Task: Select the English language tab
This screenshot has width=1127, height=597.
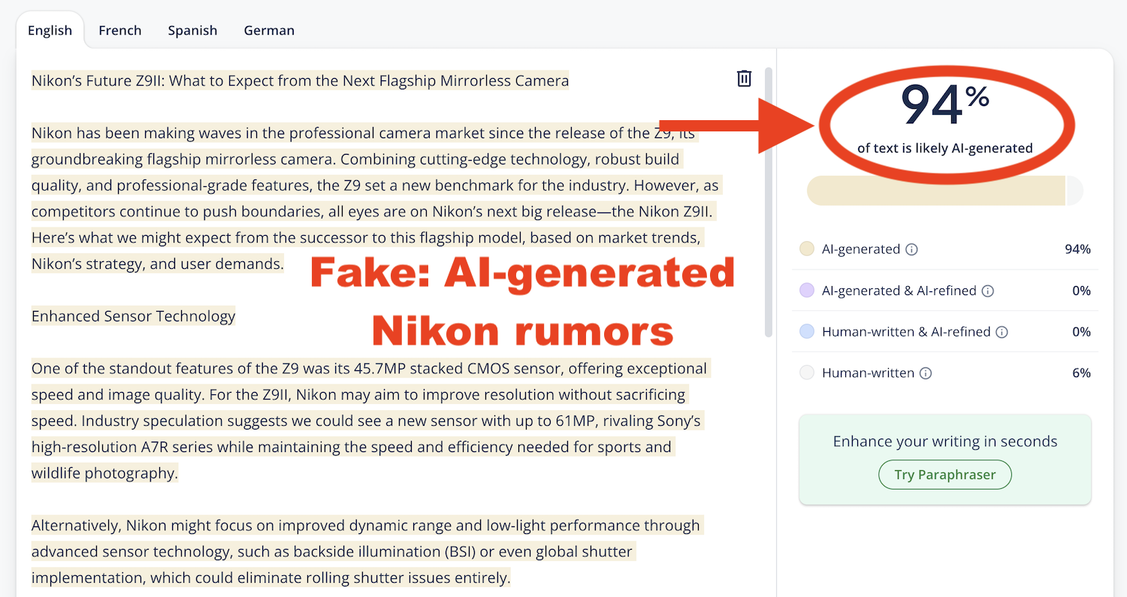Action: click(50, 31)
